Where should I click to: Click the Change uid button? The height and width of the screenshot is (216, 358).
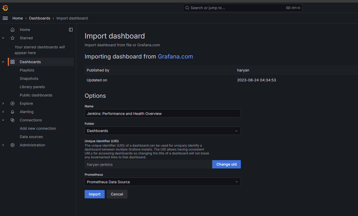[226, 164]
